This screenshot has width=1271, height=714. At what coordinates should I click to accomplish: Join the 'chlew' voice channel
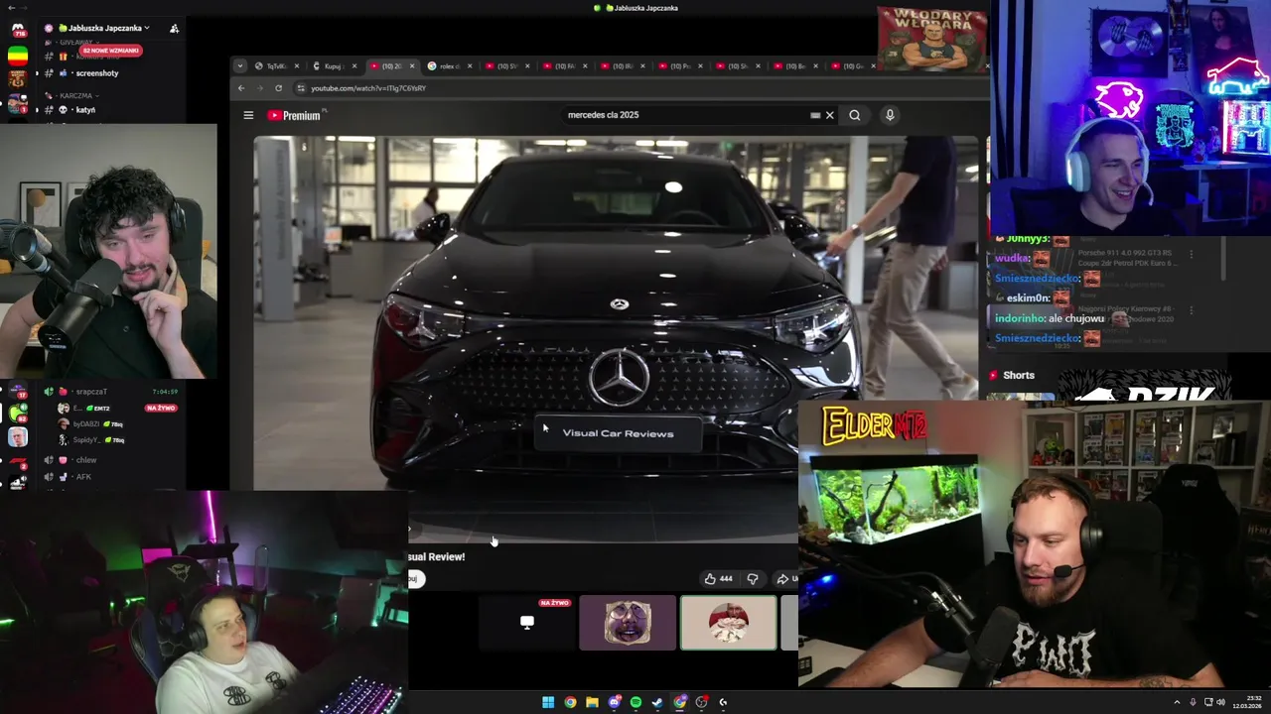click(x=86, y=460)
